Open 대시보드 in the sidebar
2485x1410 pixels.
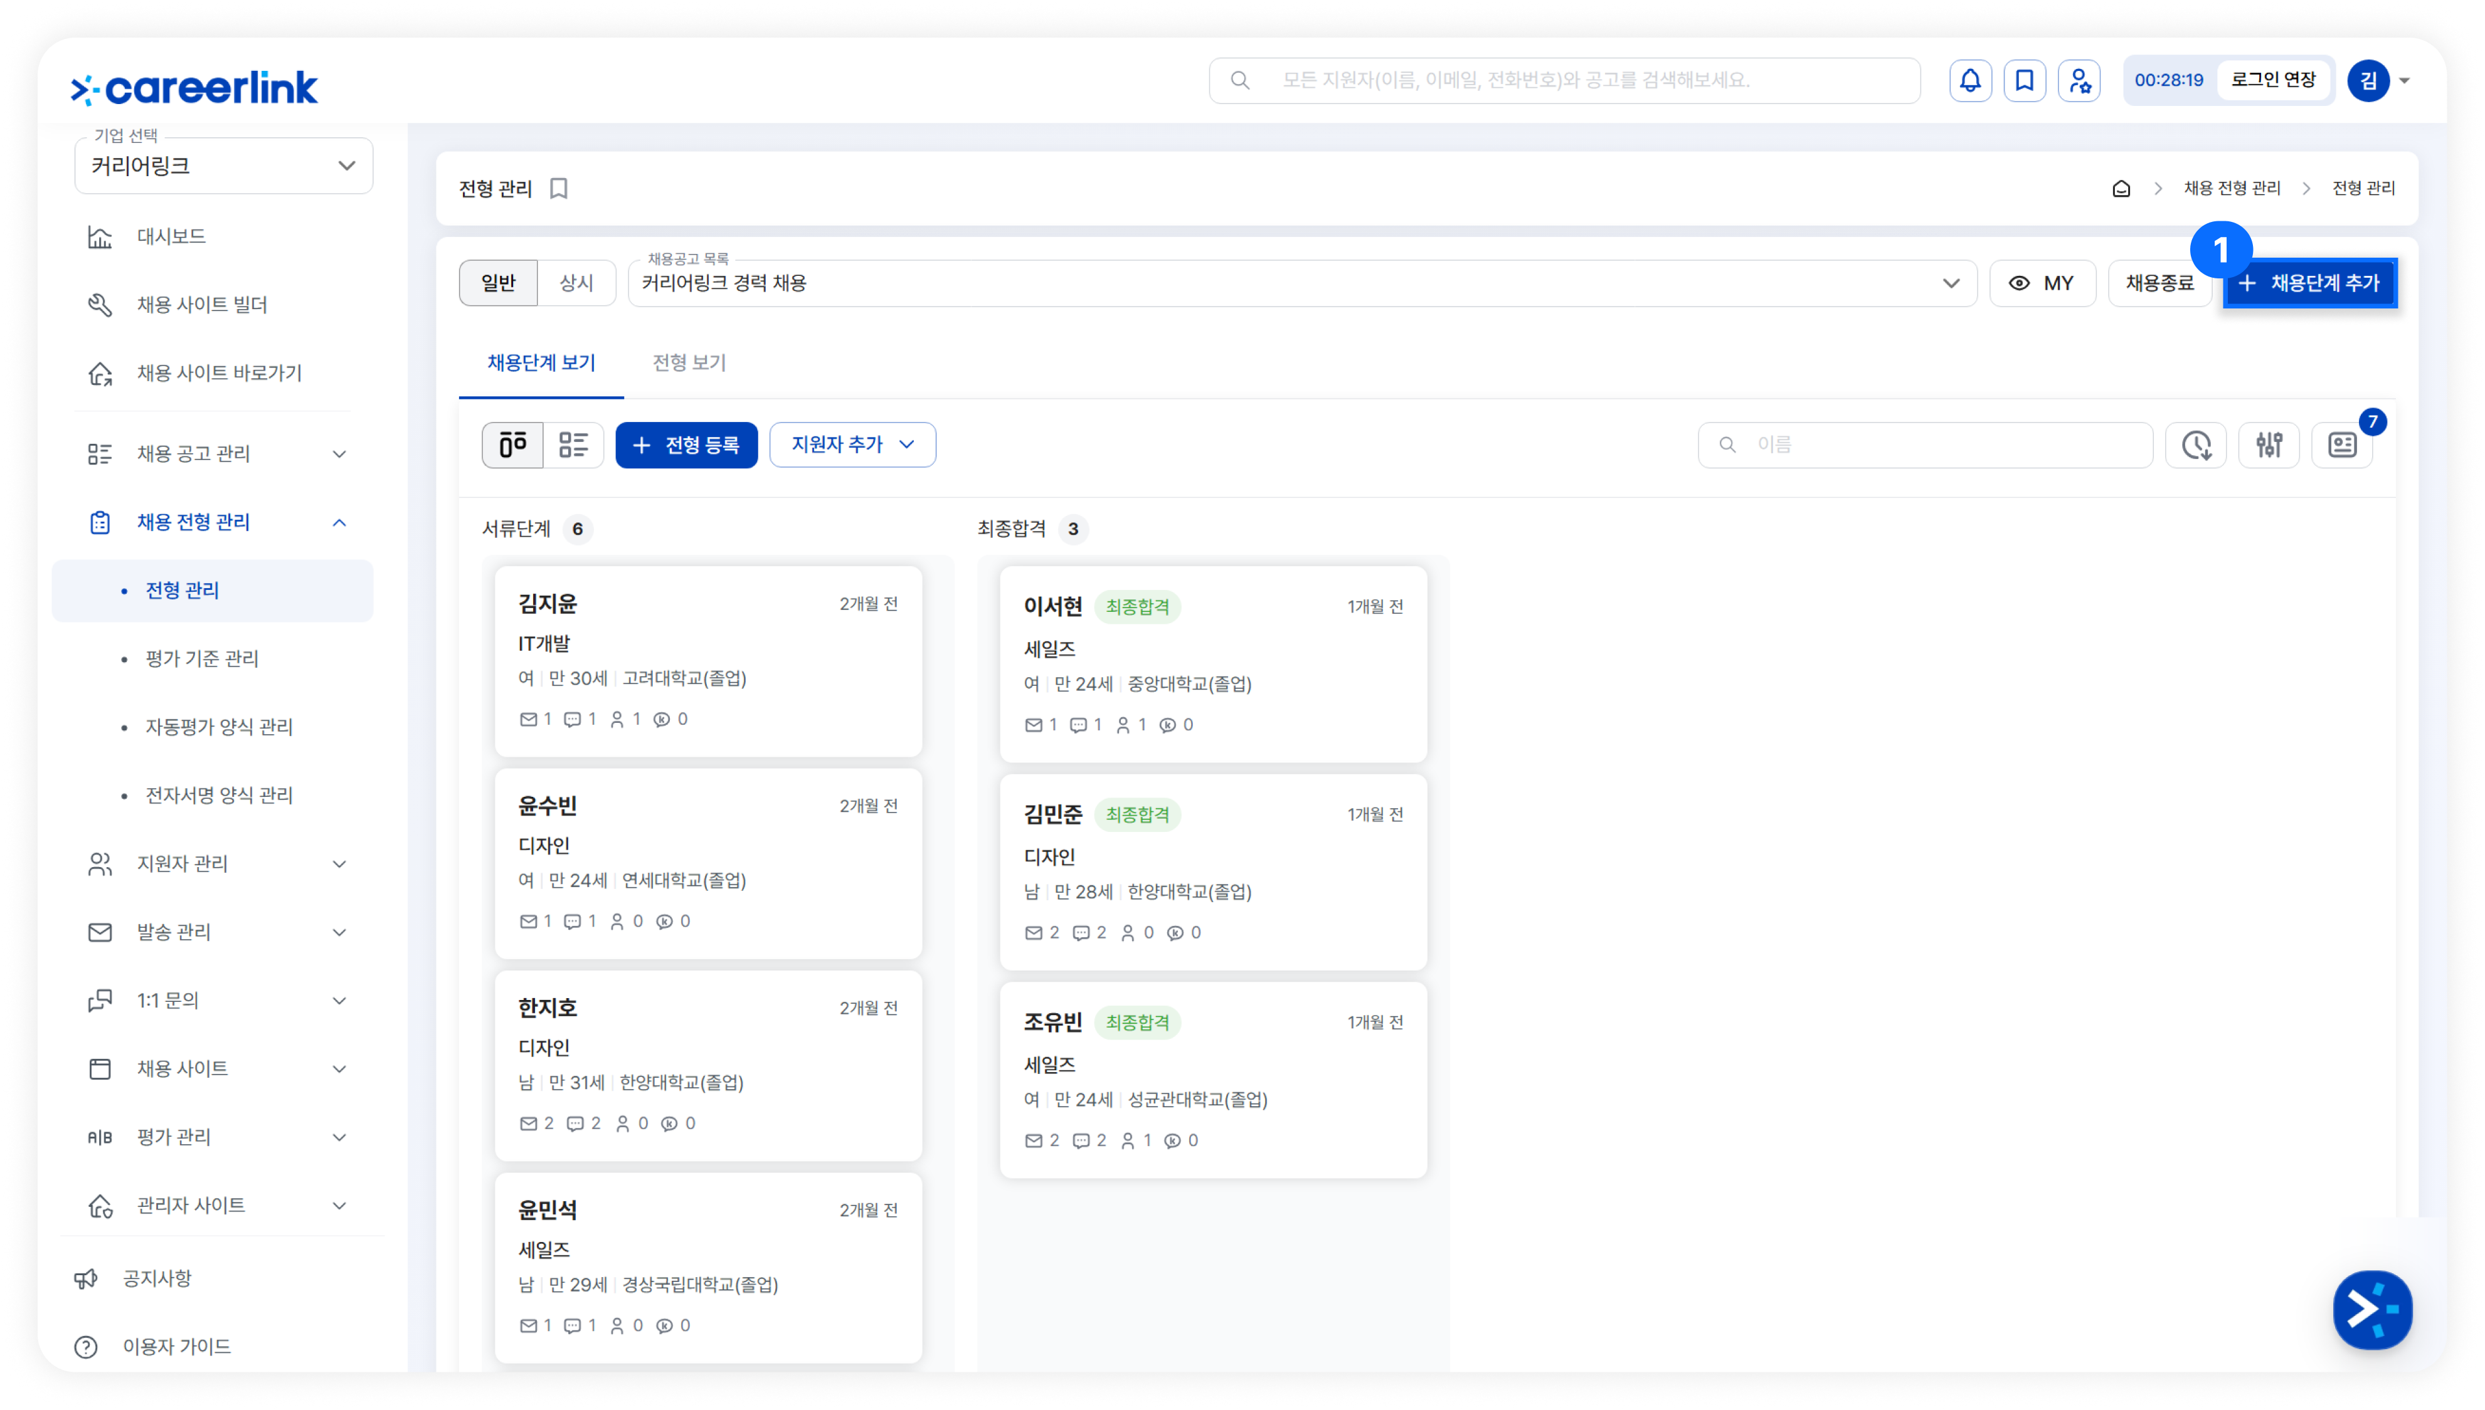(x=171, y=236)
